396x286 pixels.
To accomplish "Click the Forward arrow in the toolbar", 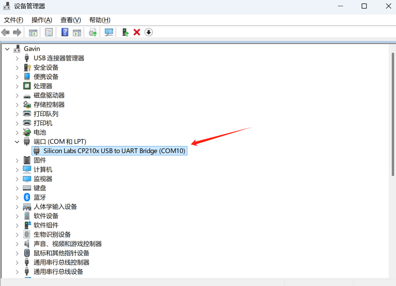I will 17,32.
